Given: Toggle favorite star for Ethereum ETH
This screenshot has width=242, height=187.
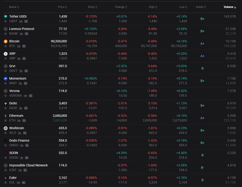Looking at the screenshot, I should point(6,121).
